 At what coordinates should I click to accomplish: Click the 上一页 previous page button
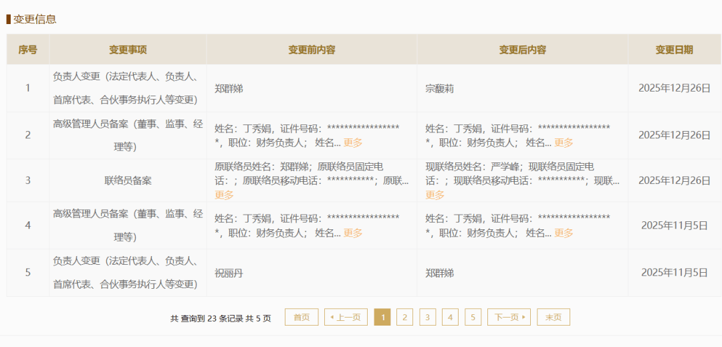coord(346,318)
